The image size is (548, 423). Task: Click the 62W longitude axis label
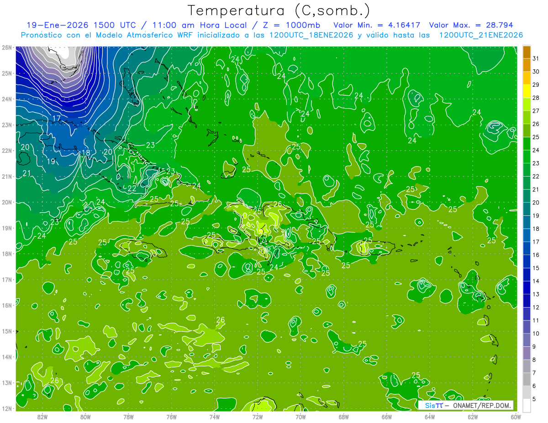[x=473, y=417]
